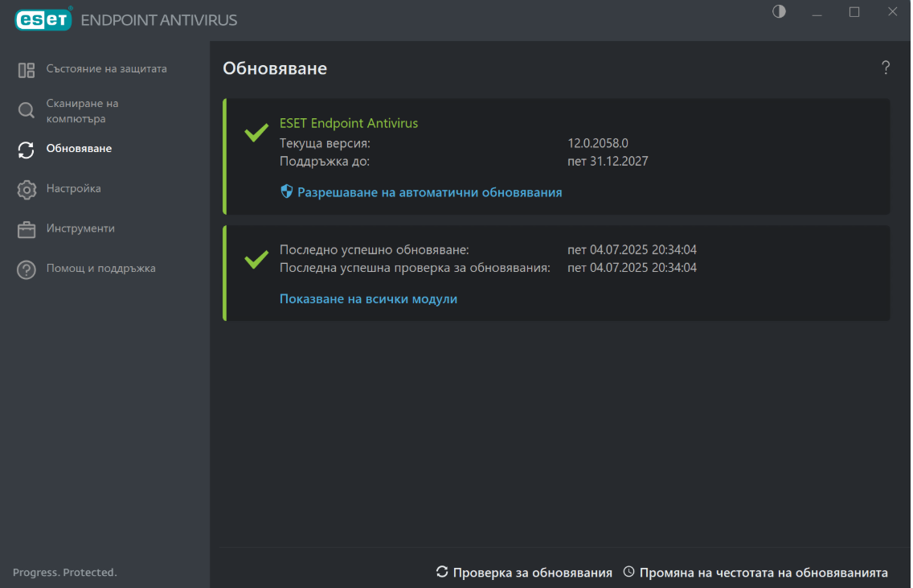
Task: Go to Сканиране на компютъра page
Action: (82, 111)
